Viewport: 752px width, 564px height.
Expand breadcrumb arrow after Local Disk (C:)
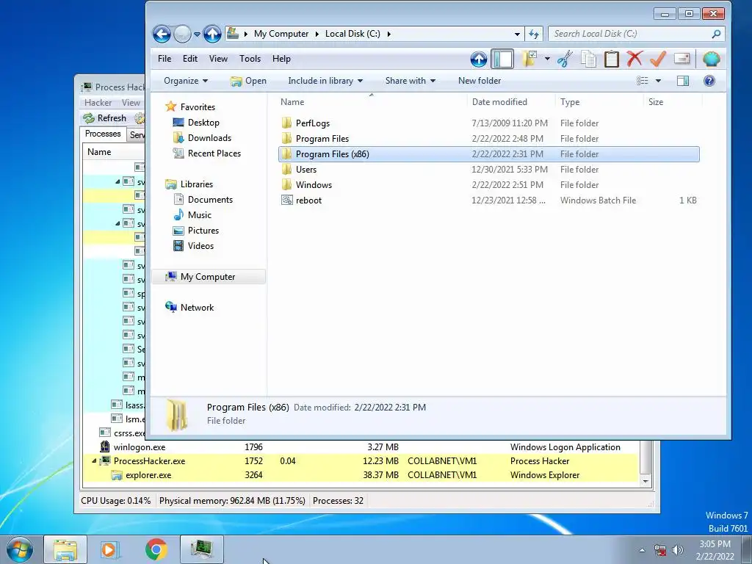point(389,34)
